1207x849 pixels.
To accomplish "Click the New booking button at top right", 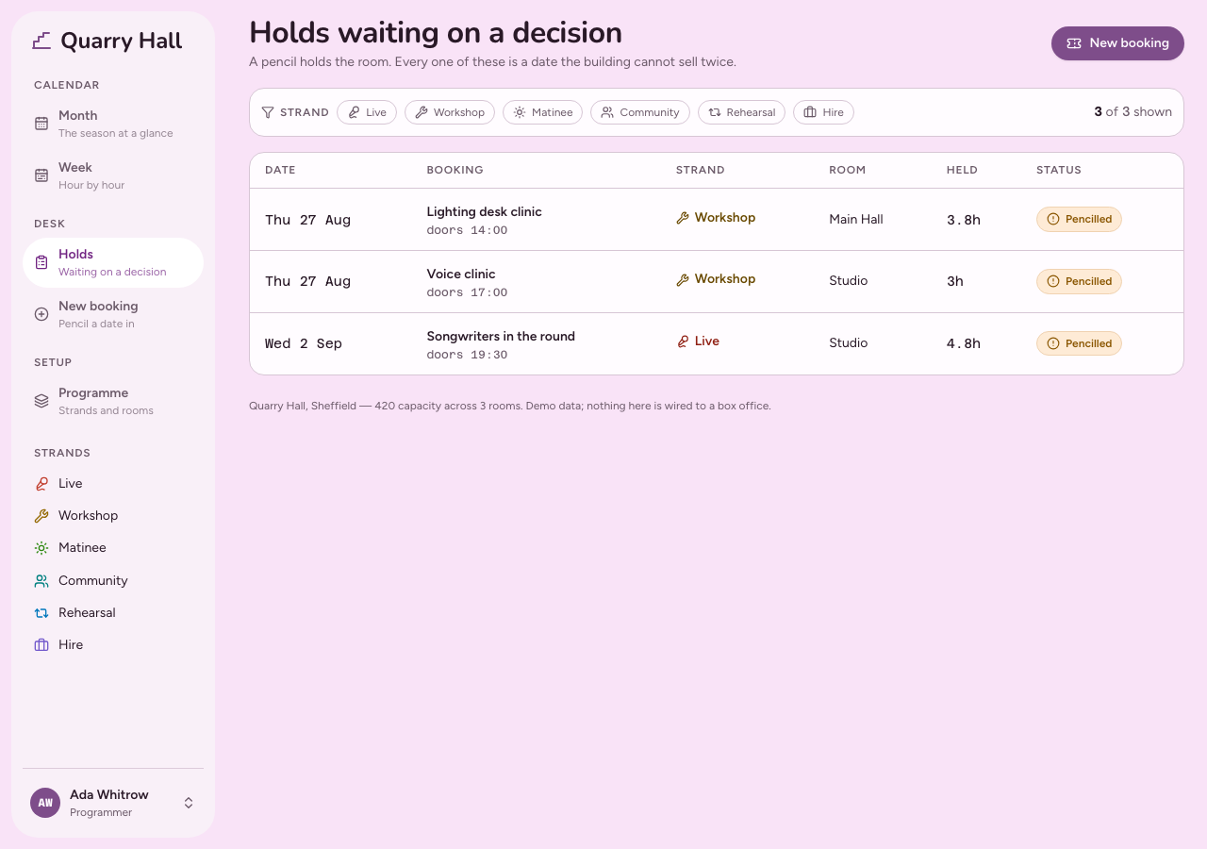I will click(x=1117, y=43).
